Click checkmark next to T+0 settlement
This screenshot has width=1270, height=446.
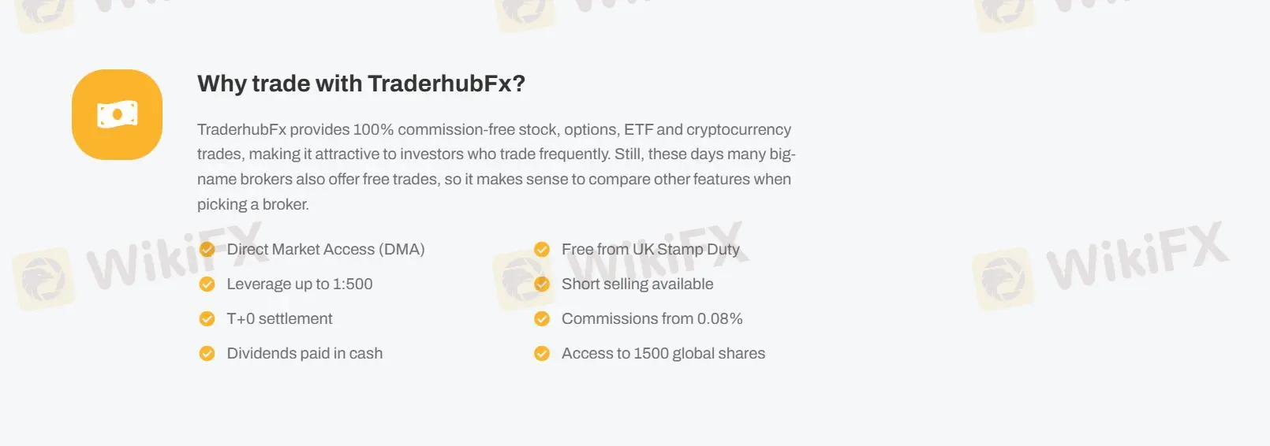pos(207,319)
